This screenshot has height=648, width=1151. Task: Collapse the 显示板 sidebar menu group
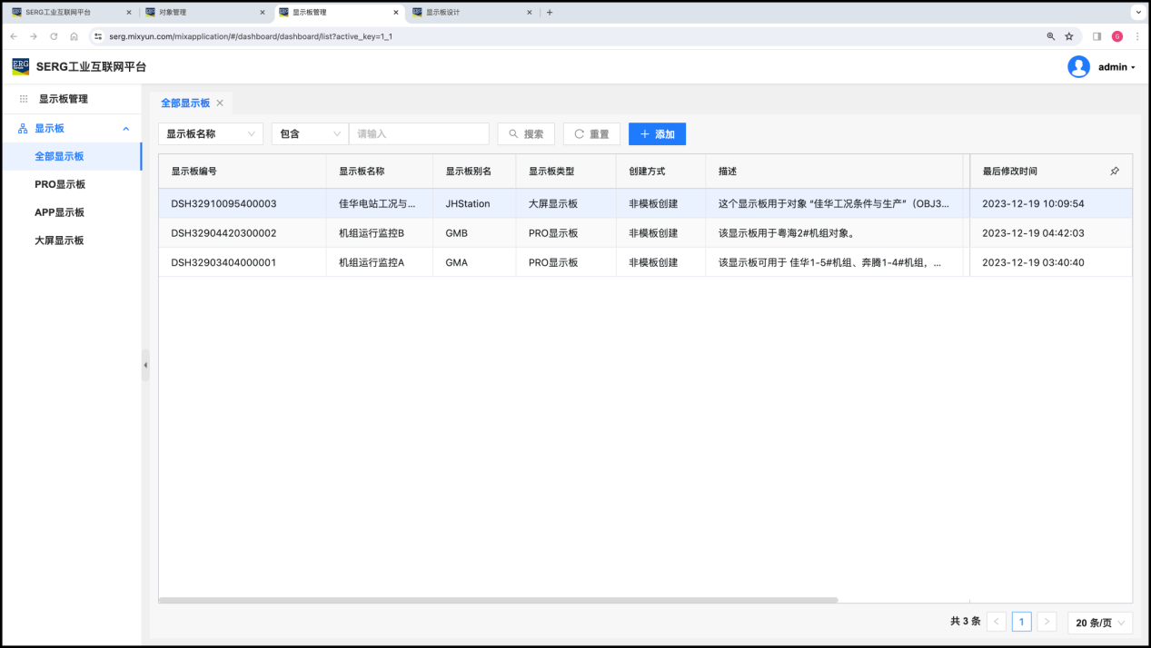pos(125,129)
